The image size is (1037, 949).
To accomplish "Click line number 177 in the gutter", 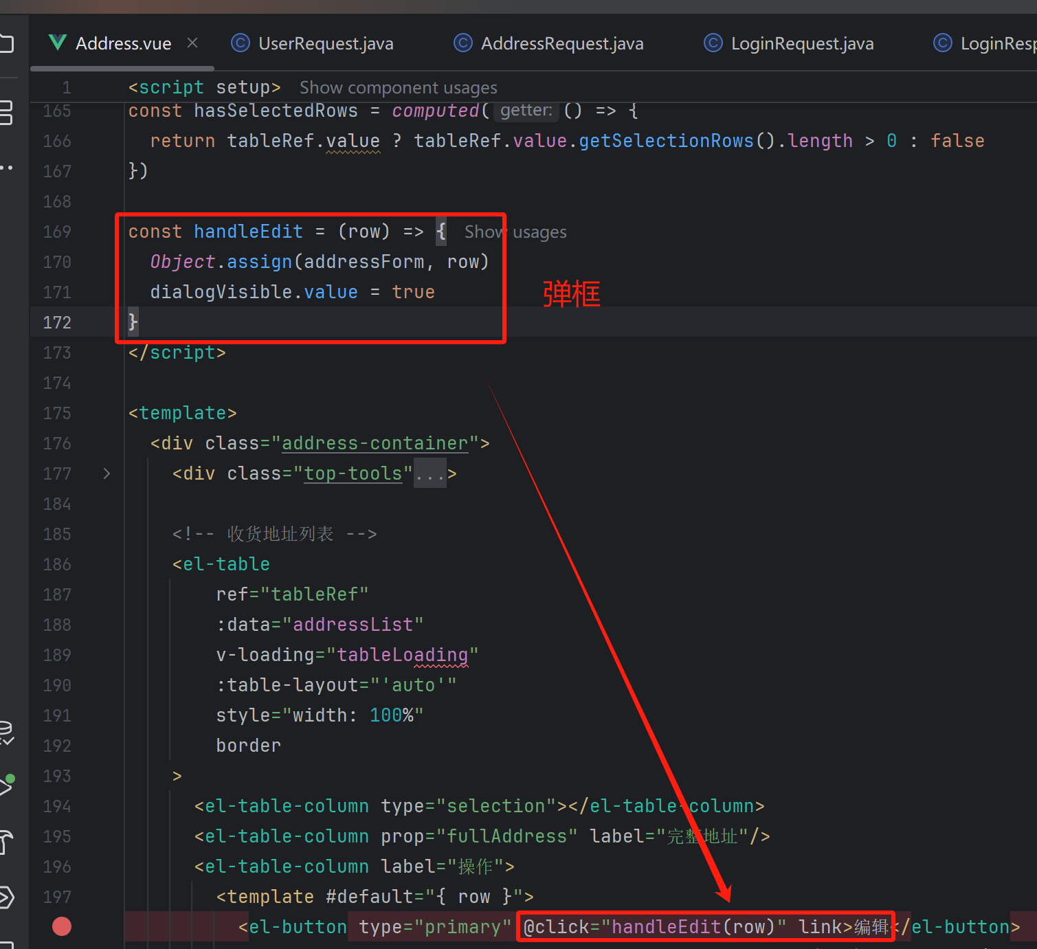I will [x=57, y=473].
